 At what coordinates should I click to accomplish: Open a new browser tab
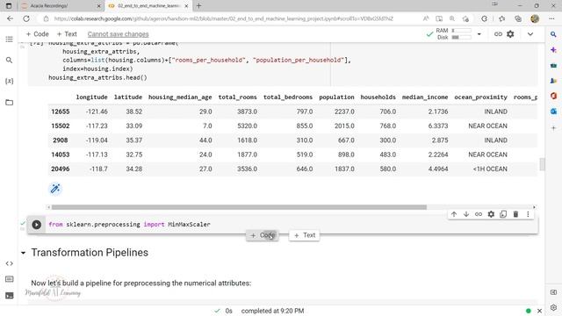[x=199, y=6]
